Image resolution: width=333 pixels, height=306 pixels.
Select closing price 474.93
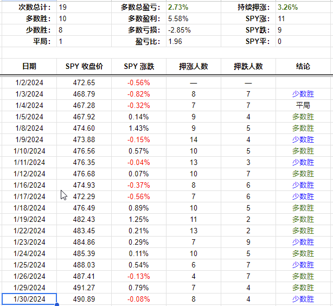click(x=84, y=185)
